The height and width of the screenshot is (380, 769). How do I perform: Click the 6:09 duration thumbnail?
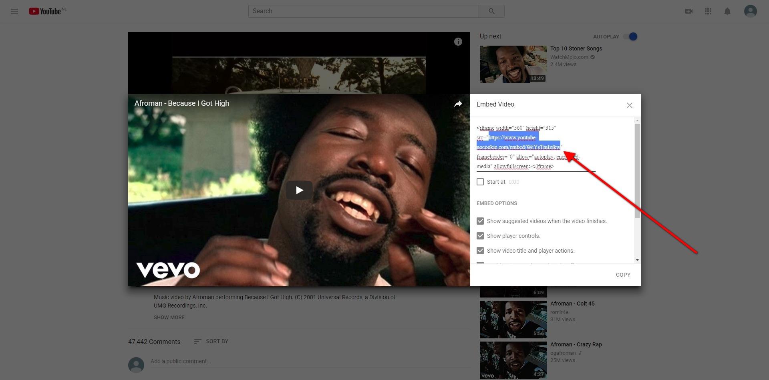click(x=513, y=292)
